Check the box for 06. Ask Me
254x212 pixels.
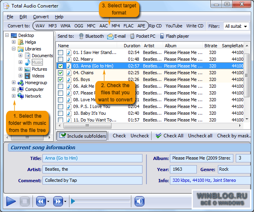[61, 86]
